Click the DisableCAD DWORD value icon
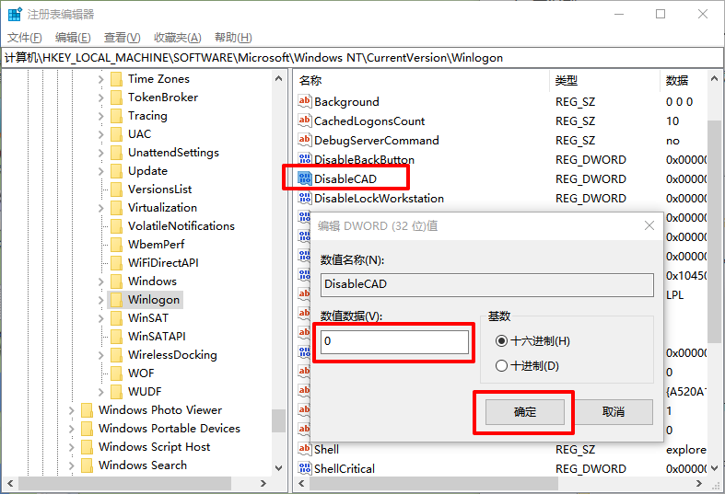 pos(305,178)
